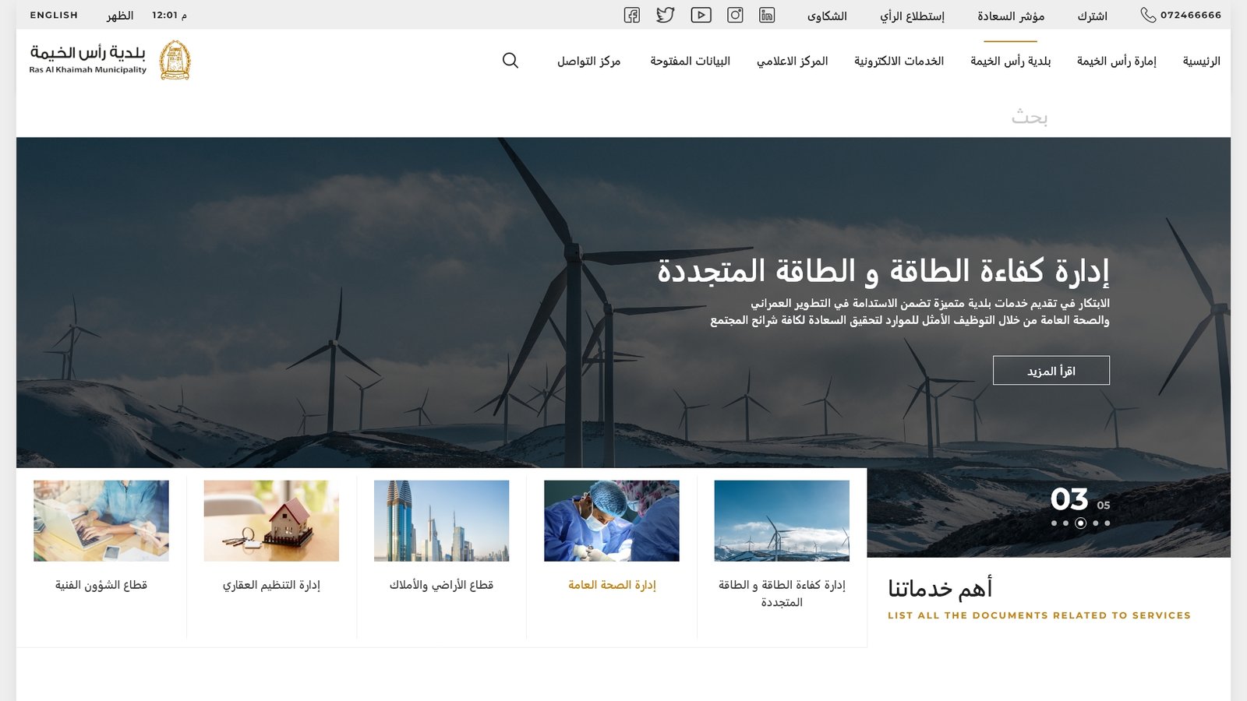
Task: Open the بلدية رأس الخيمة menu
Action: point(1010,61)
